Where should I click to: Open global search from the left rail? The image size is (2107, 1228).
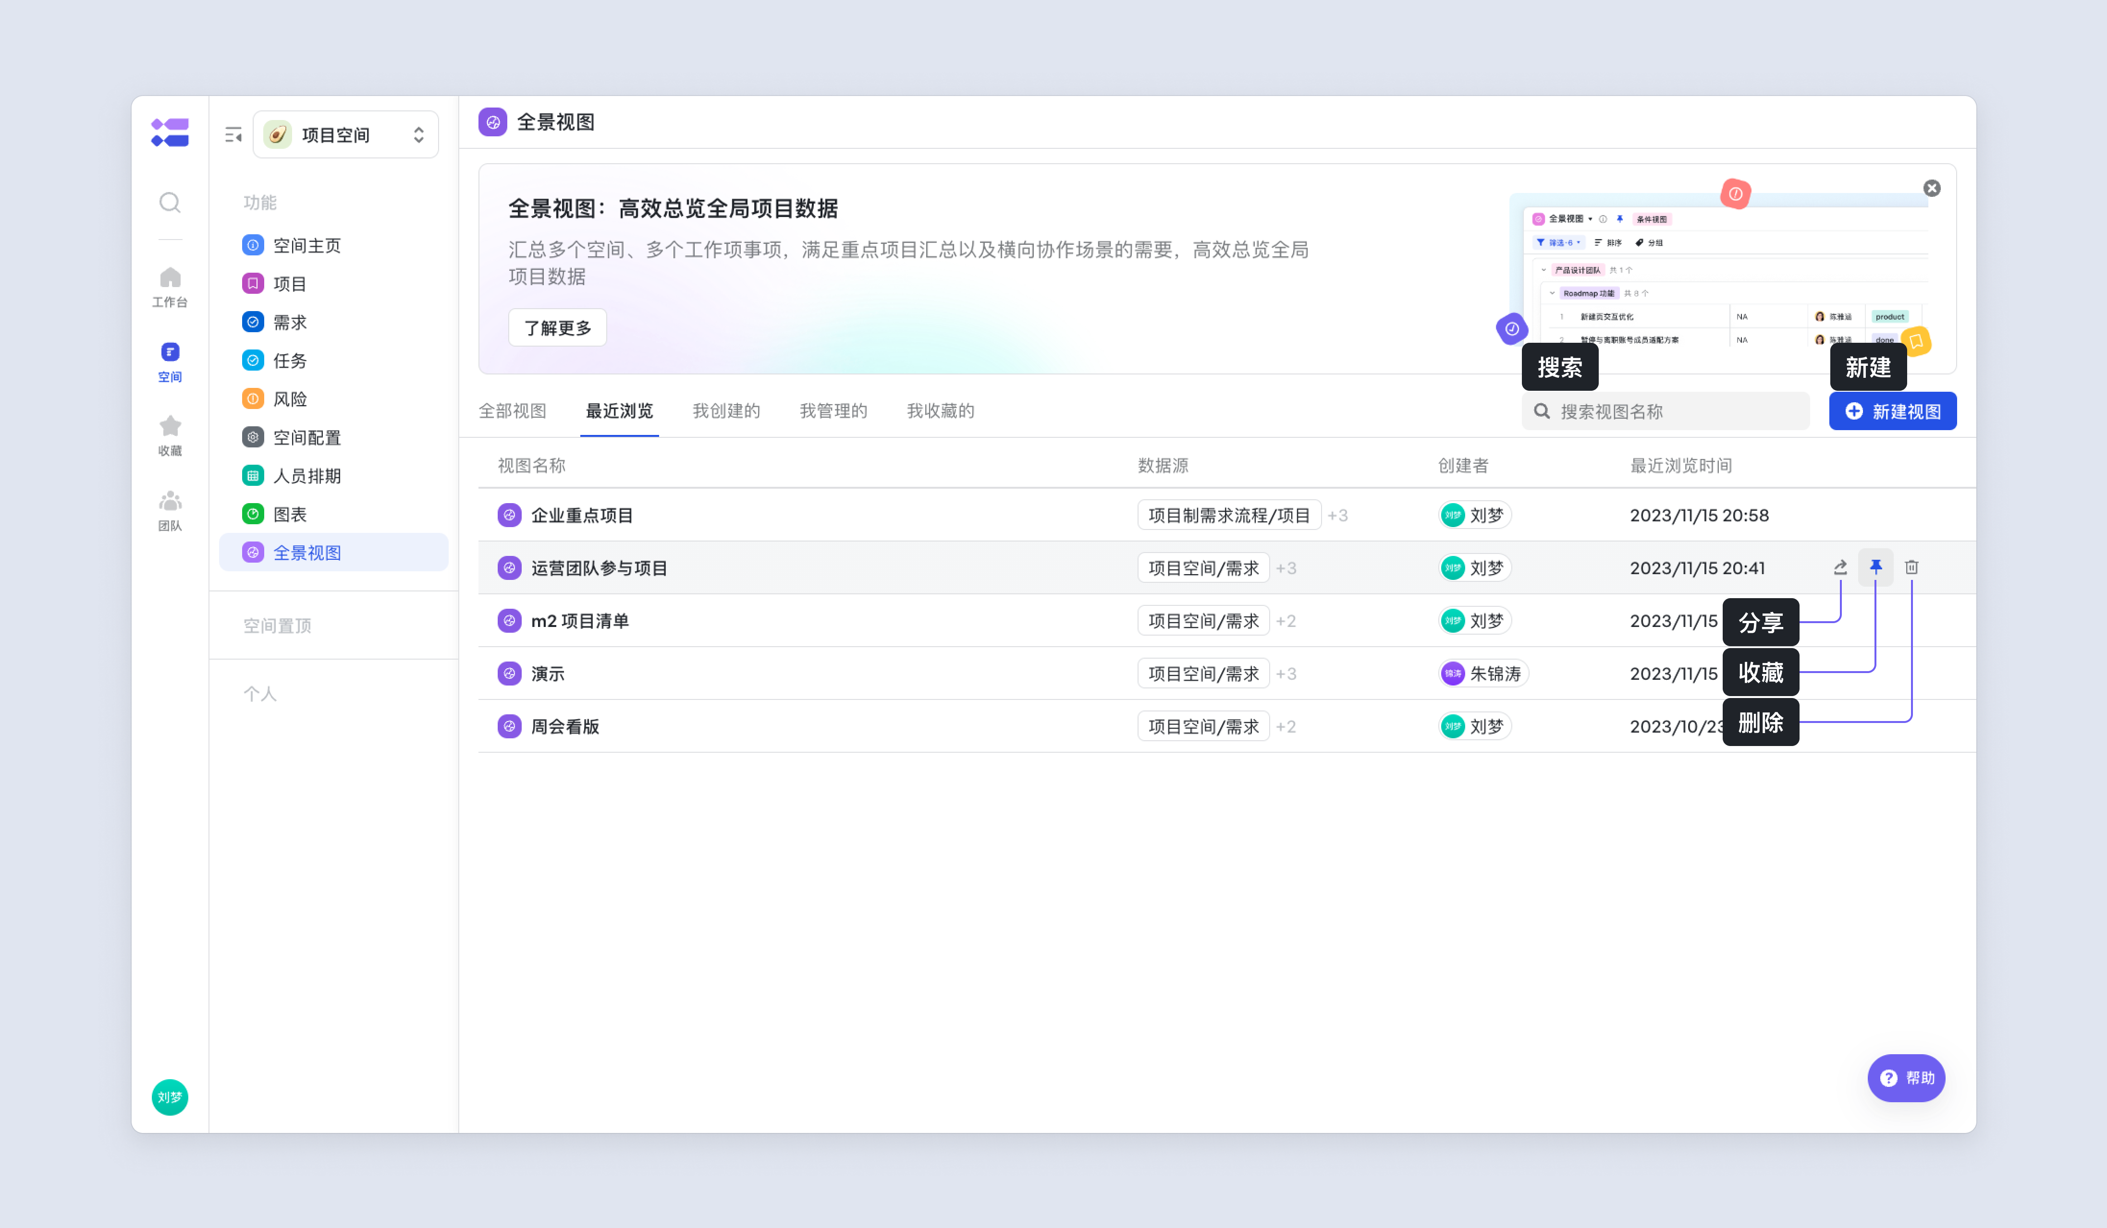tap(170, 202)
